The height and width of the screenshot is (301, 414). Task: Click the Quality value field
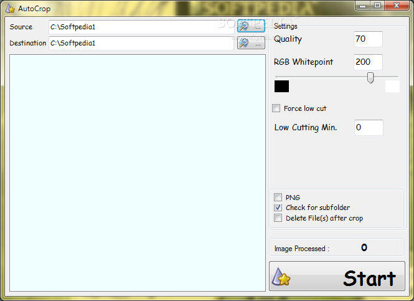(x=368, y=39)
